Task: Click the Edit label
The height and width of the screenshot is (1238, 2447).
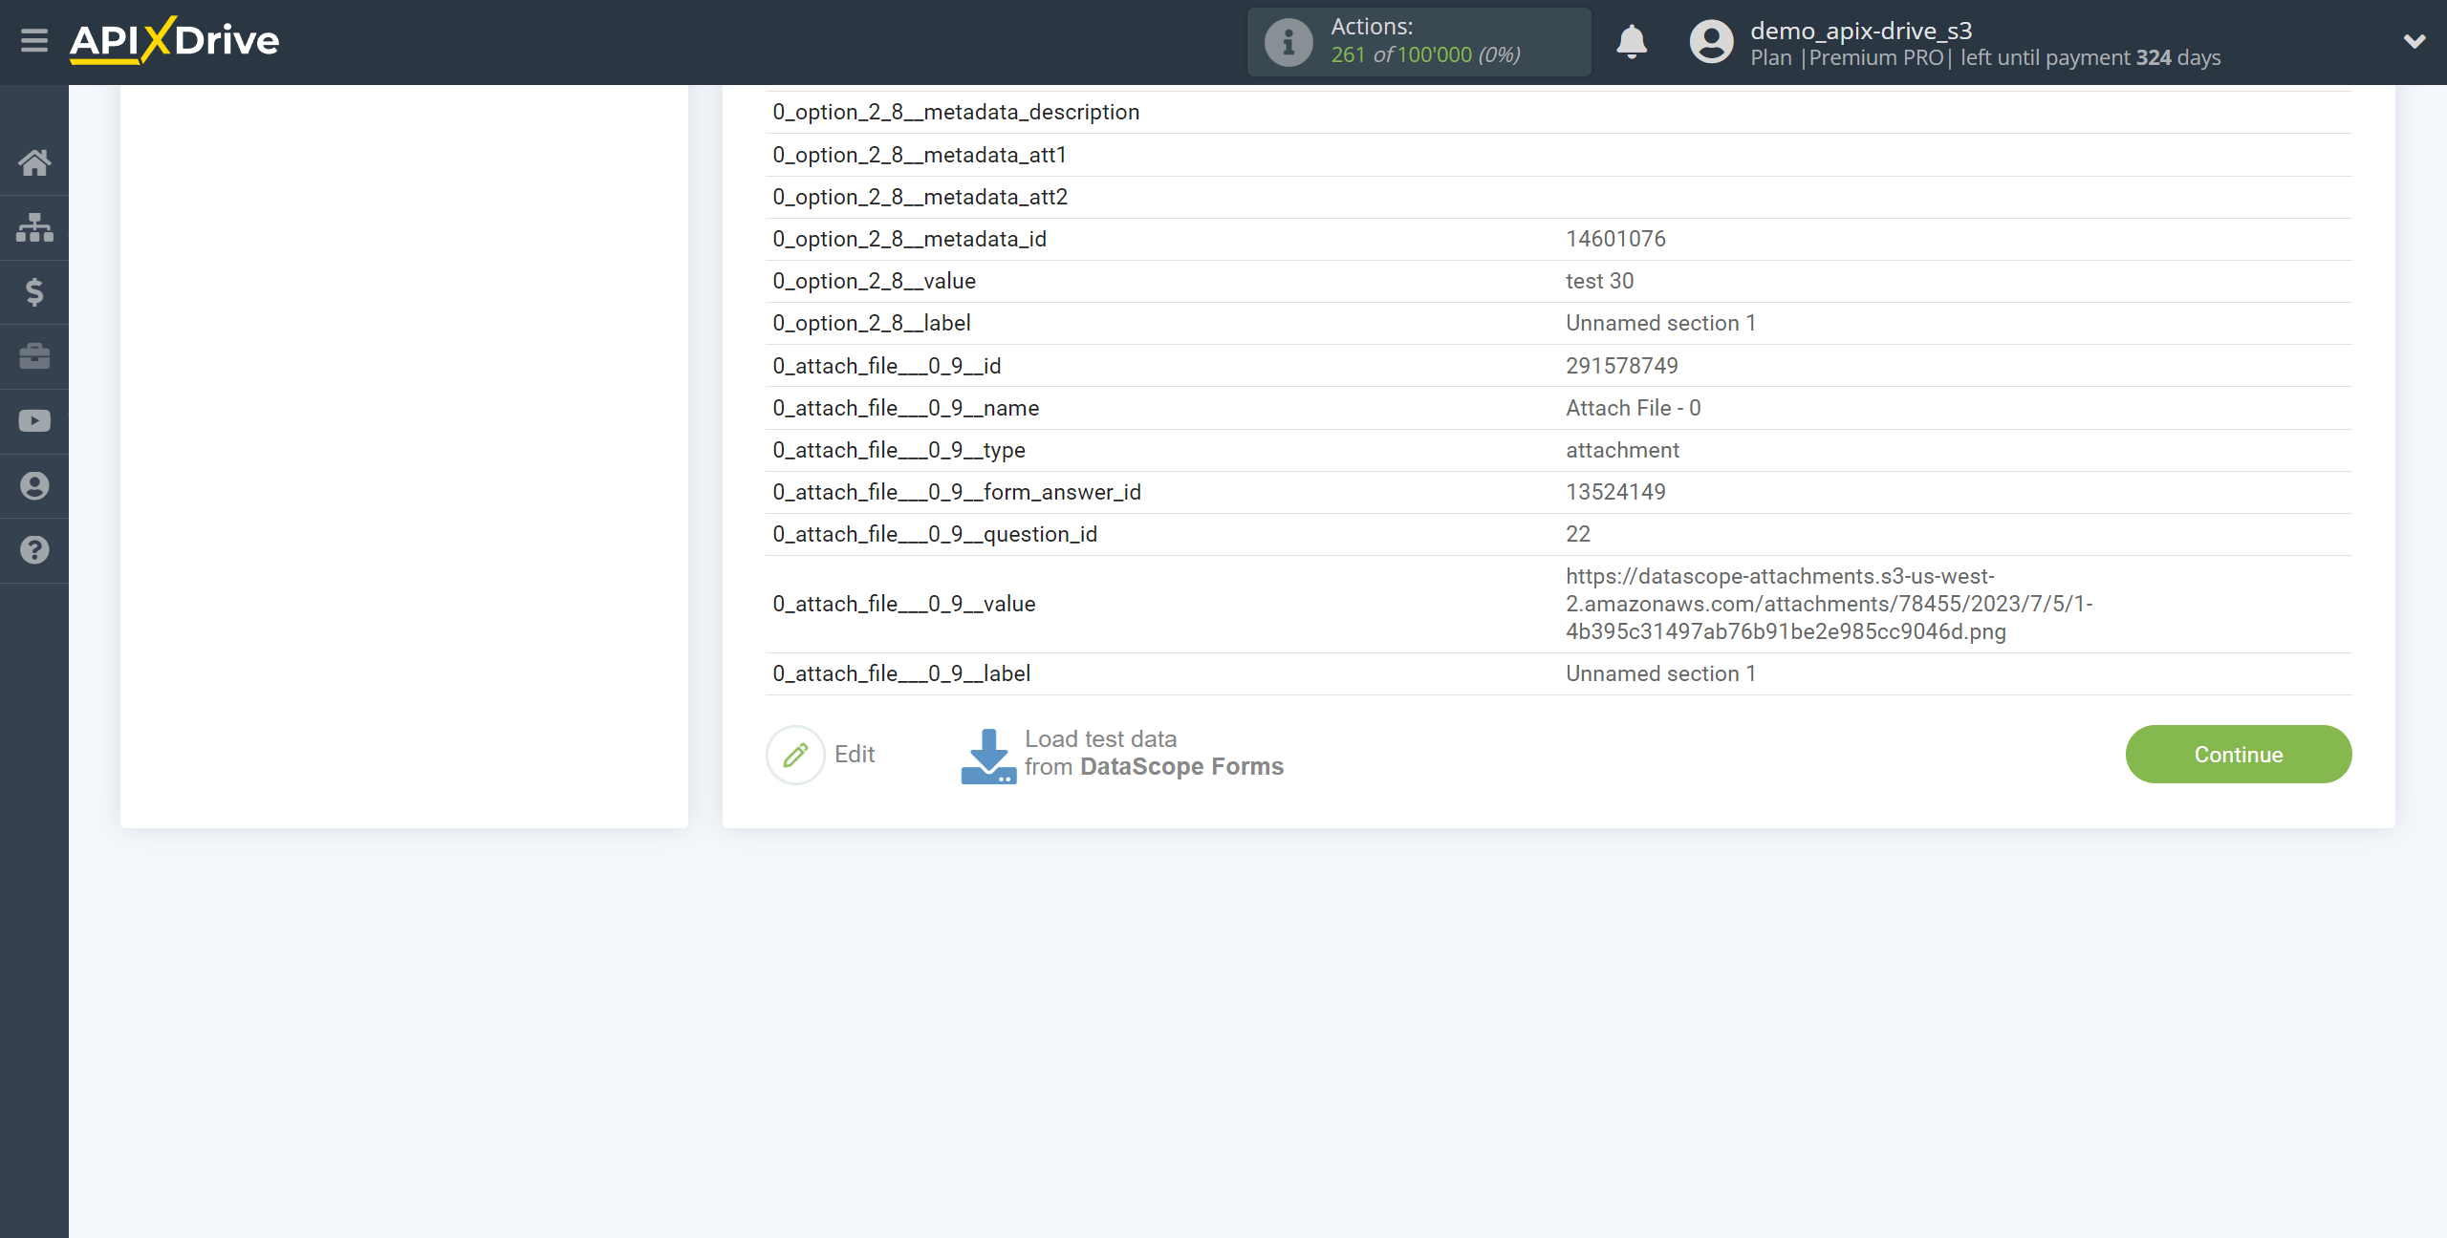Action: [855, 755]
